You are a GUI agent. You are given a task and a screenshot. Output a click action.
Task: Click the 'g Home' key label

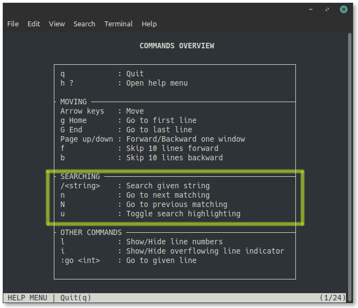tap(74, 121)
